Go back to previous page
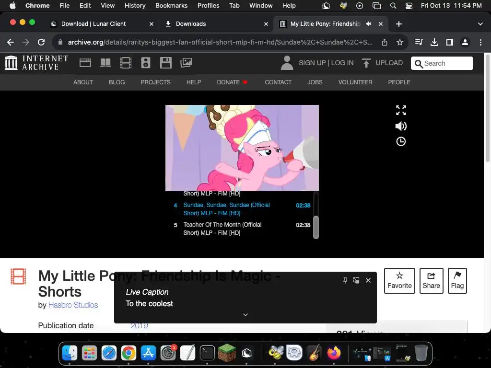This screenshot has height=368, width=491. coord(11,42)
